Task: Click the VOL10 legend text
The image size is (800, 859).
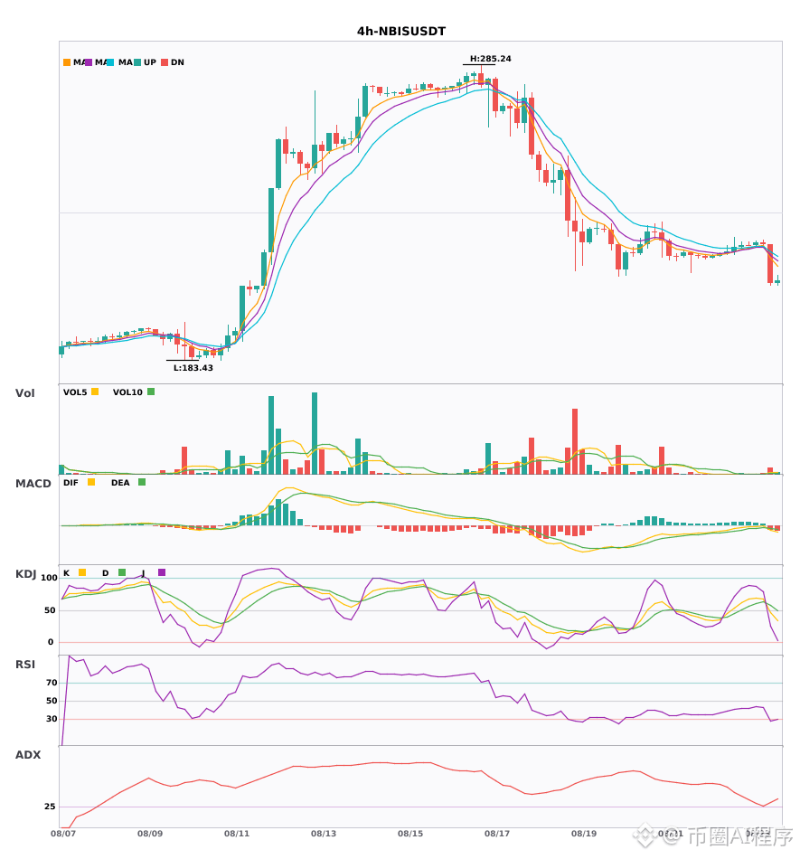Action: point(127,392)
